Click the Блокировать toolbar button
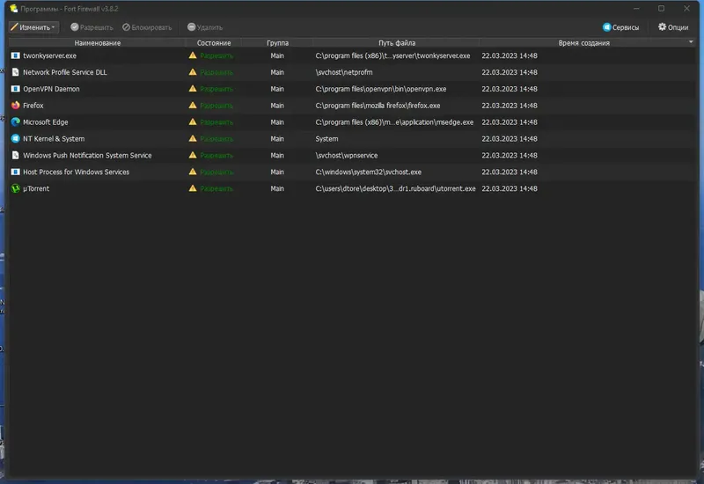 tap(147, 27)
